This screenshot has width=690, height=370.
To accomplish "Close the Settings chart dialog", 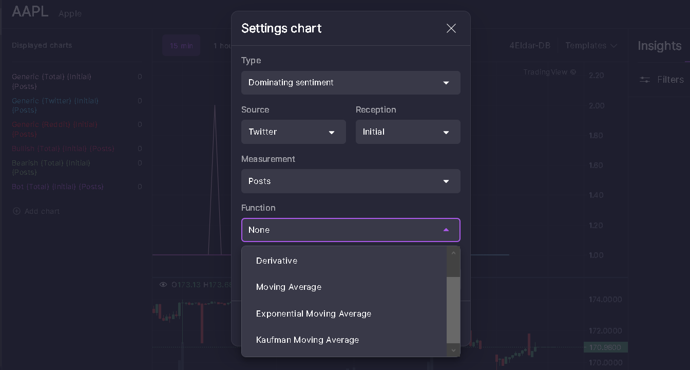I will coord(451,28).
